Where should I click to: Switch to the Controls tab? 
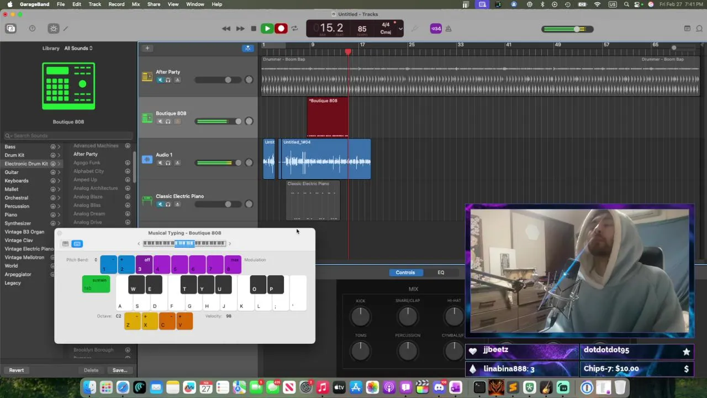405,273
